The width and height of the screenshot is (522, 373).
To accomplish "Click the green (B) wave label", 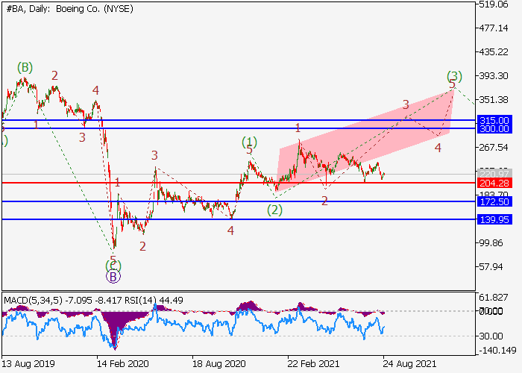I will (x=25, y=68).
